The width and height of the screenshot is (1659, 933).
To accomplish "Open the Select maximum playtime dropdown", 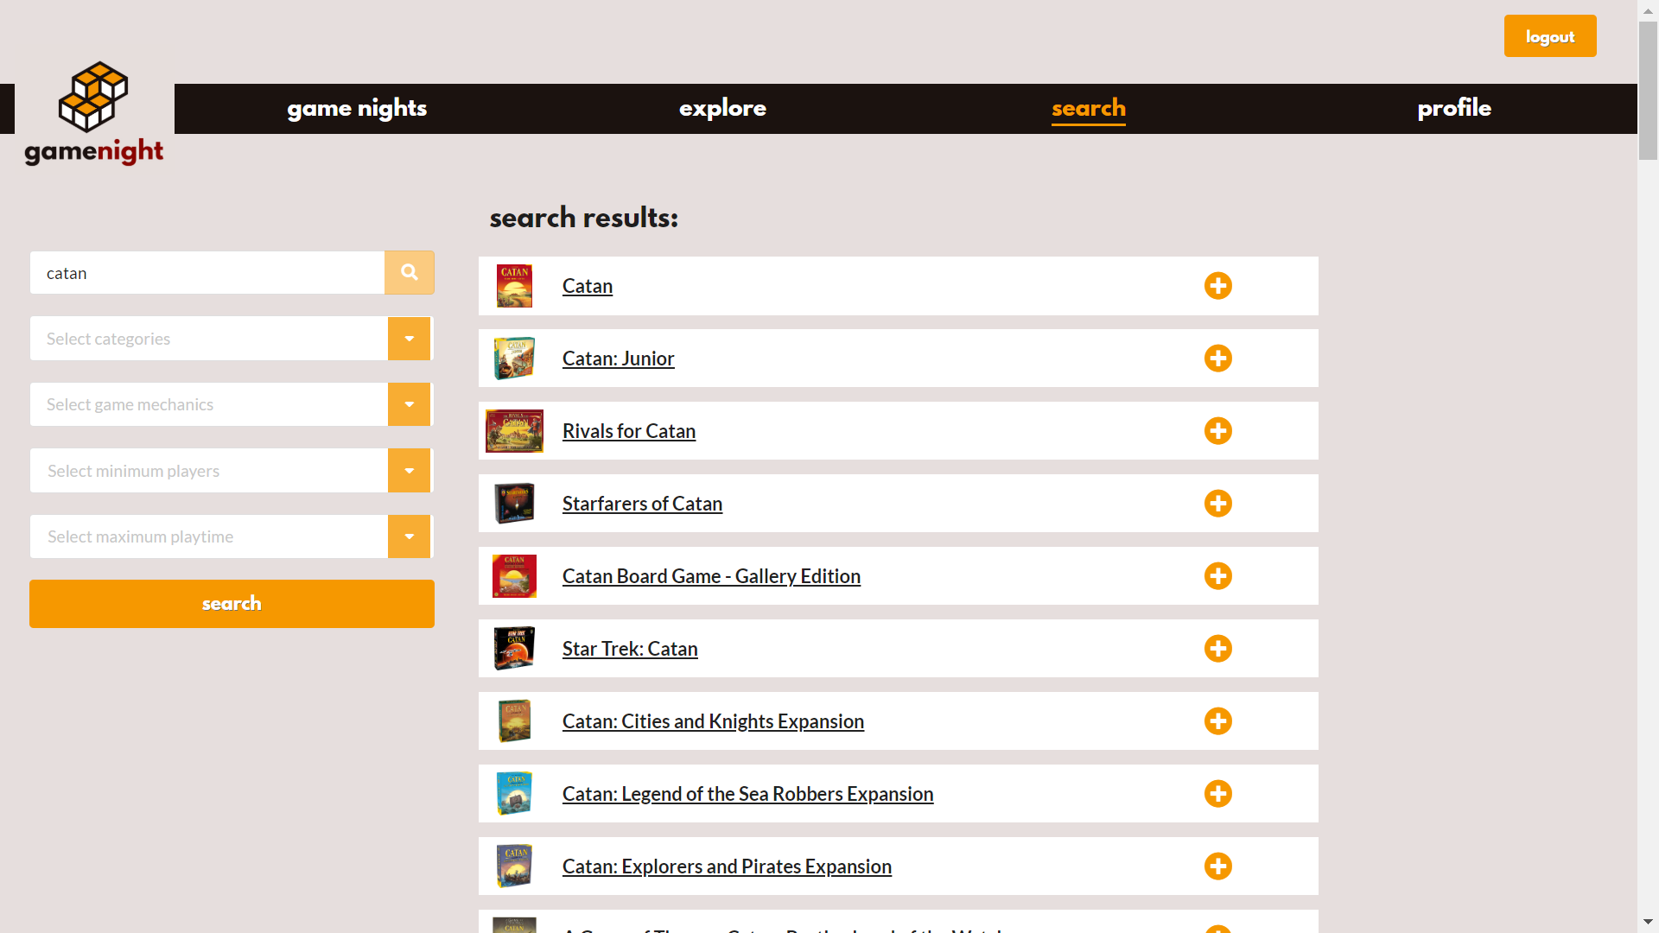I will (409, 536).
